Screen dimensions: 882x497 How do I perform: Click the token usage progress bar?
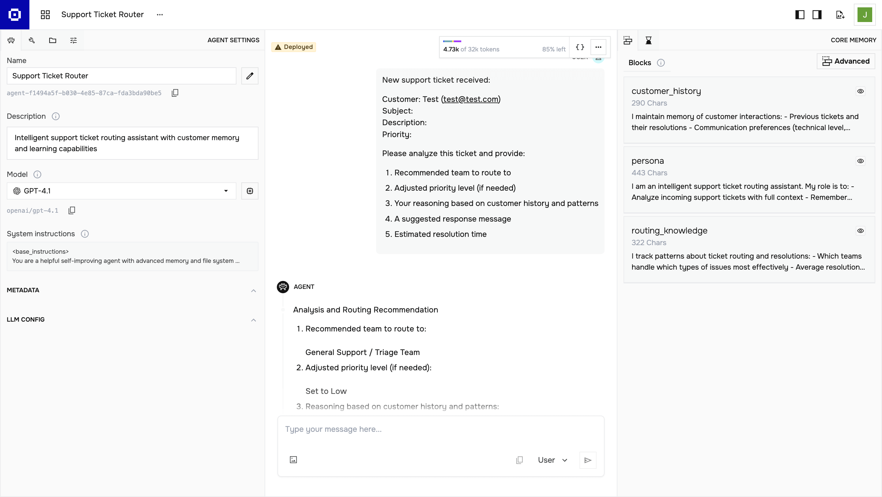click(452, 41)
